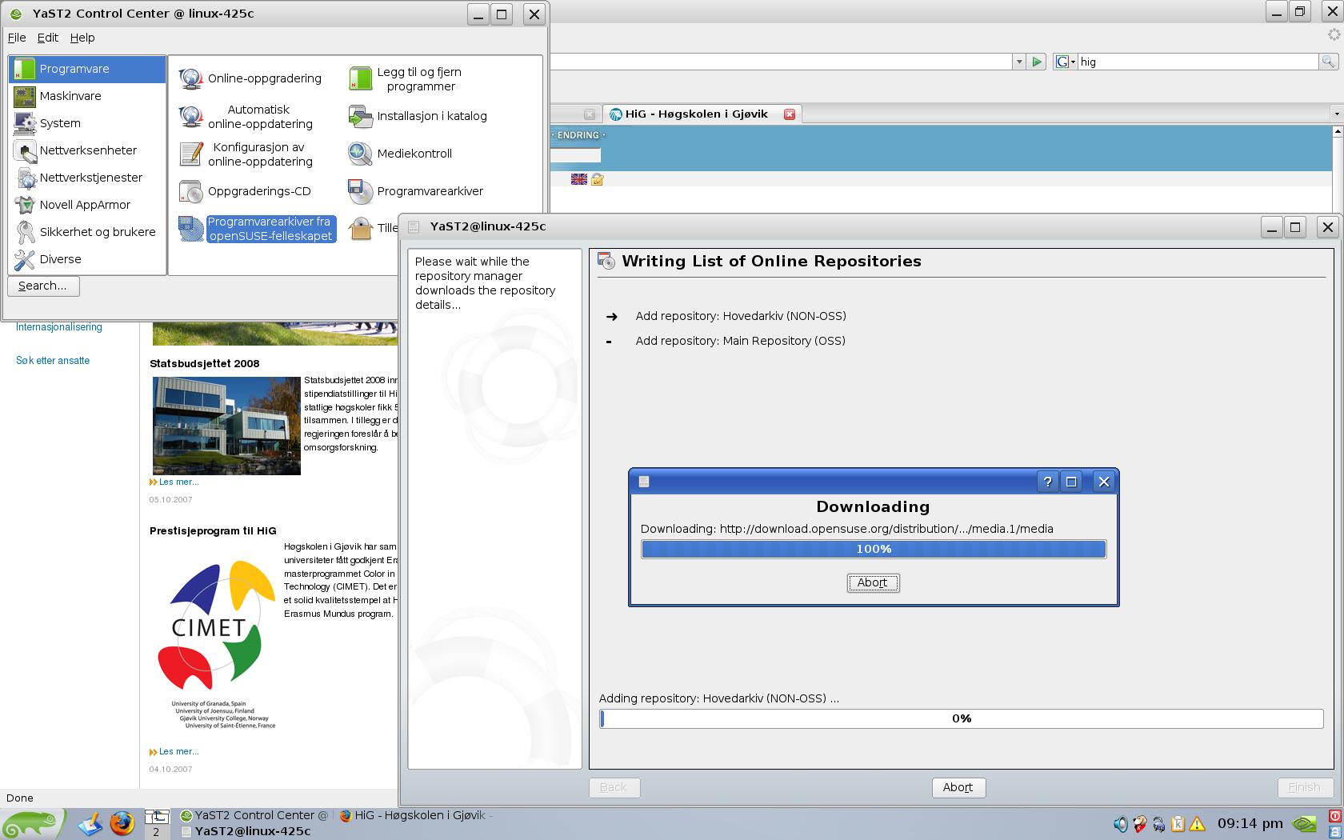Open the volume speaker tray icon

[1121, 823]
